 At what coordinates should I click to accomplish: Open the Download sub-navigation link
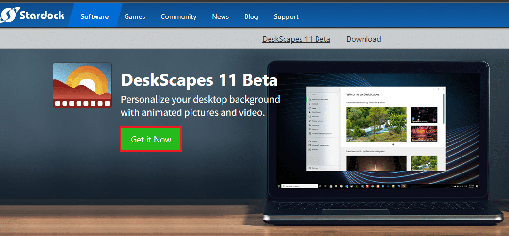(x=363, y=39)
